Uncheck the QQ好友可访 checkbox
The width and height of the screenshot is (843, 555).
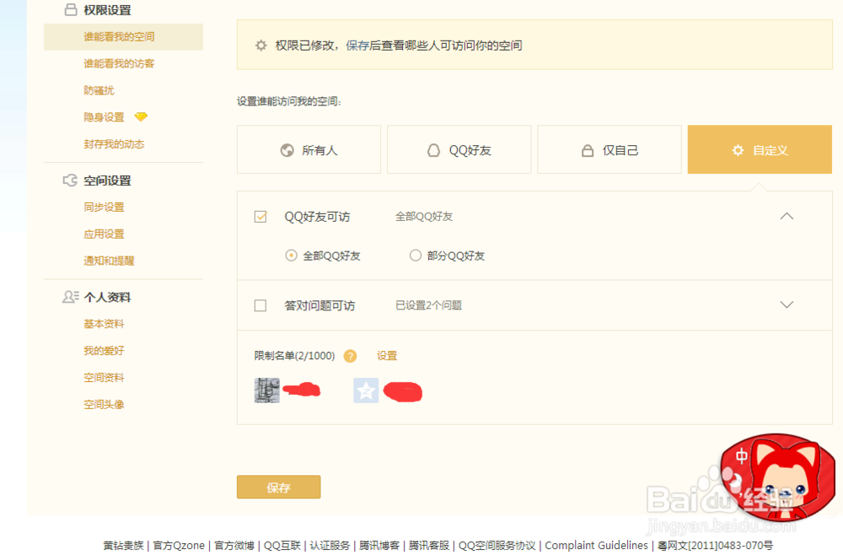[x=260, y=216]
